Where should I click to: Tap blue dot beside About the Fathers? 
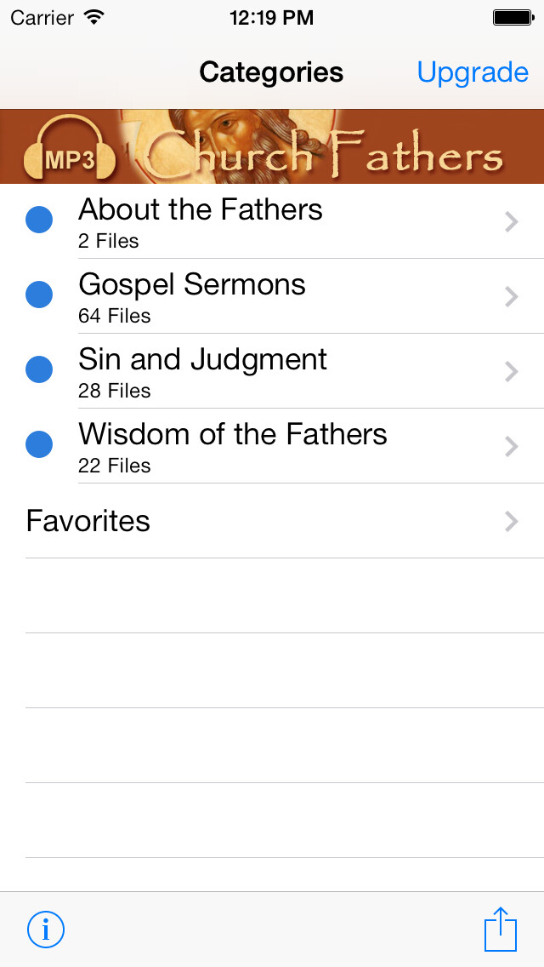pyautogui.click(x=39, y=220)
